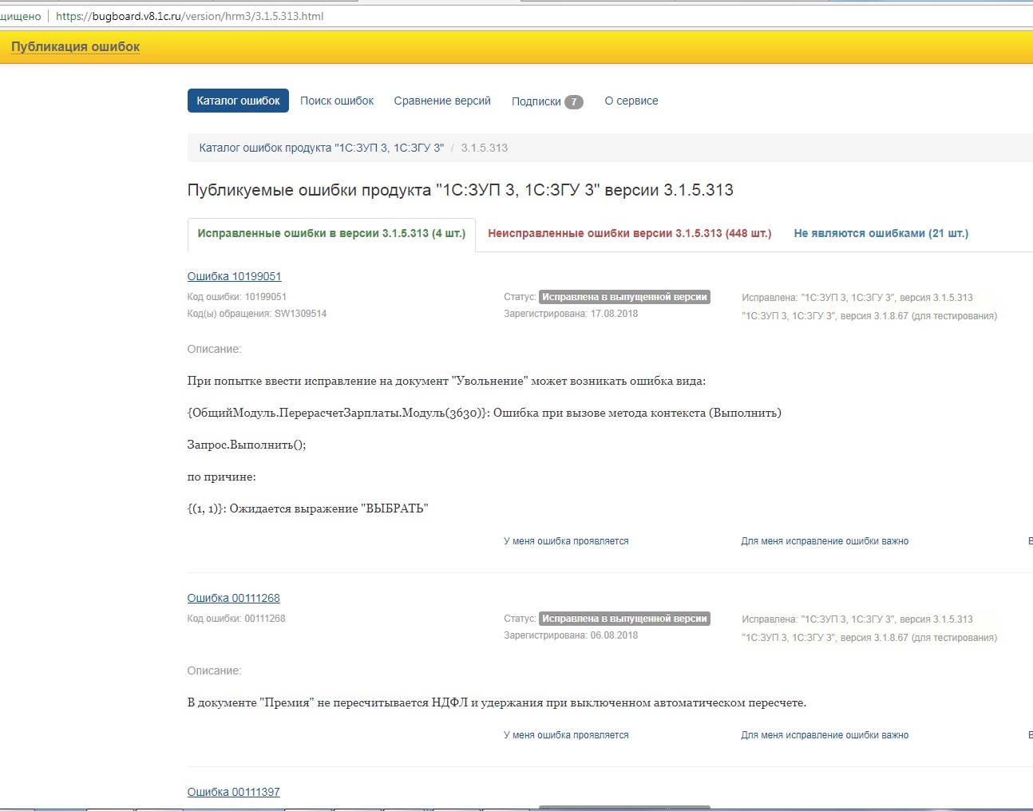
Task: Open breadcrumb Каталог ошибок продукта "1С:ЗУП 3, 1С:ЗГУ 3"
Action: click(322, 148)
